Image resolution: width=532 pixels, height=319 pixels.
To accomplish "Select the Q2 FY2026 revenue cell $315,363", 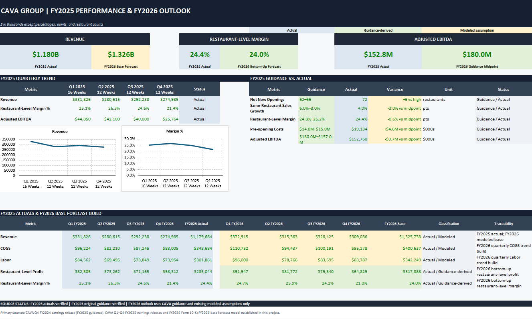I will point(274,237).
